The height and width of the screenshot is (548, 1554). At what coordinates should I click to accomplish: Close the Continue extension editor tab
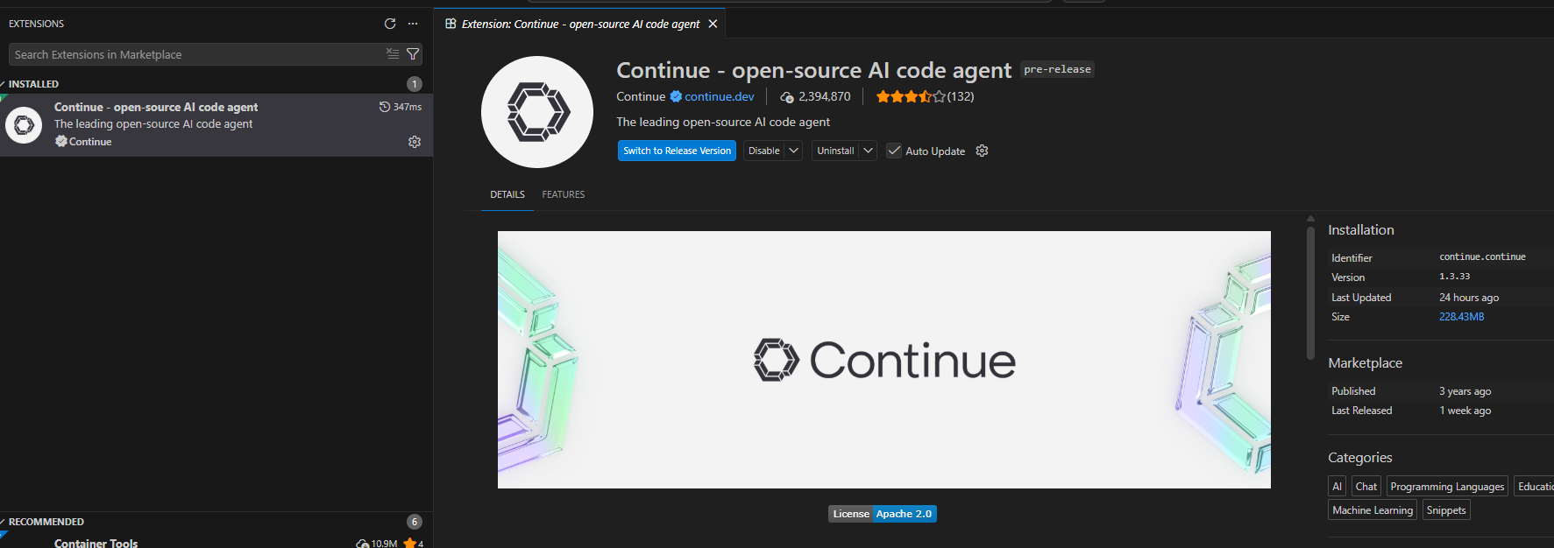(713, 24)
